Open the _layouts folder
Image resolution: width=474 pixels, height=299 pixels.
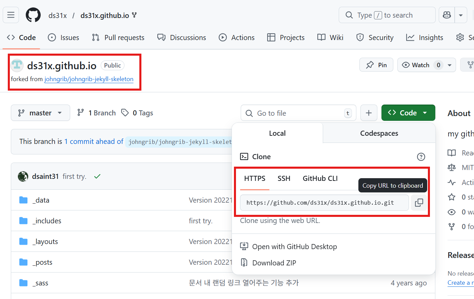(45, 242)
